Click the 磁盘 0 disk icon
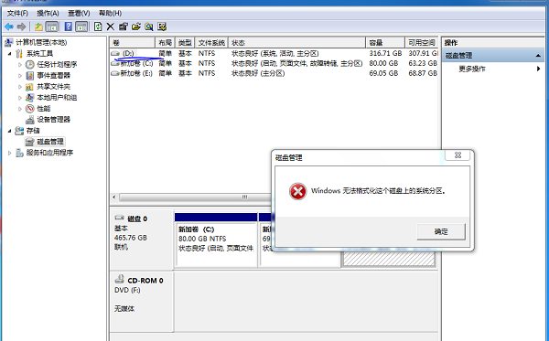Image resolution: width=549 pixels, height=341 pixels. (119, 218)
